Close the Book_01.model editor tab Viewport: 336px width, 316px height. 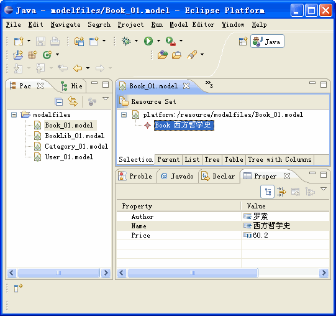pos(186,86)
